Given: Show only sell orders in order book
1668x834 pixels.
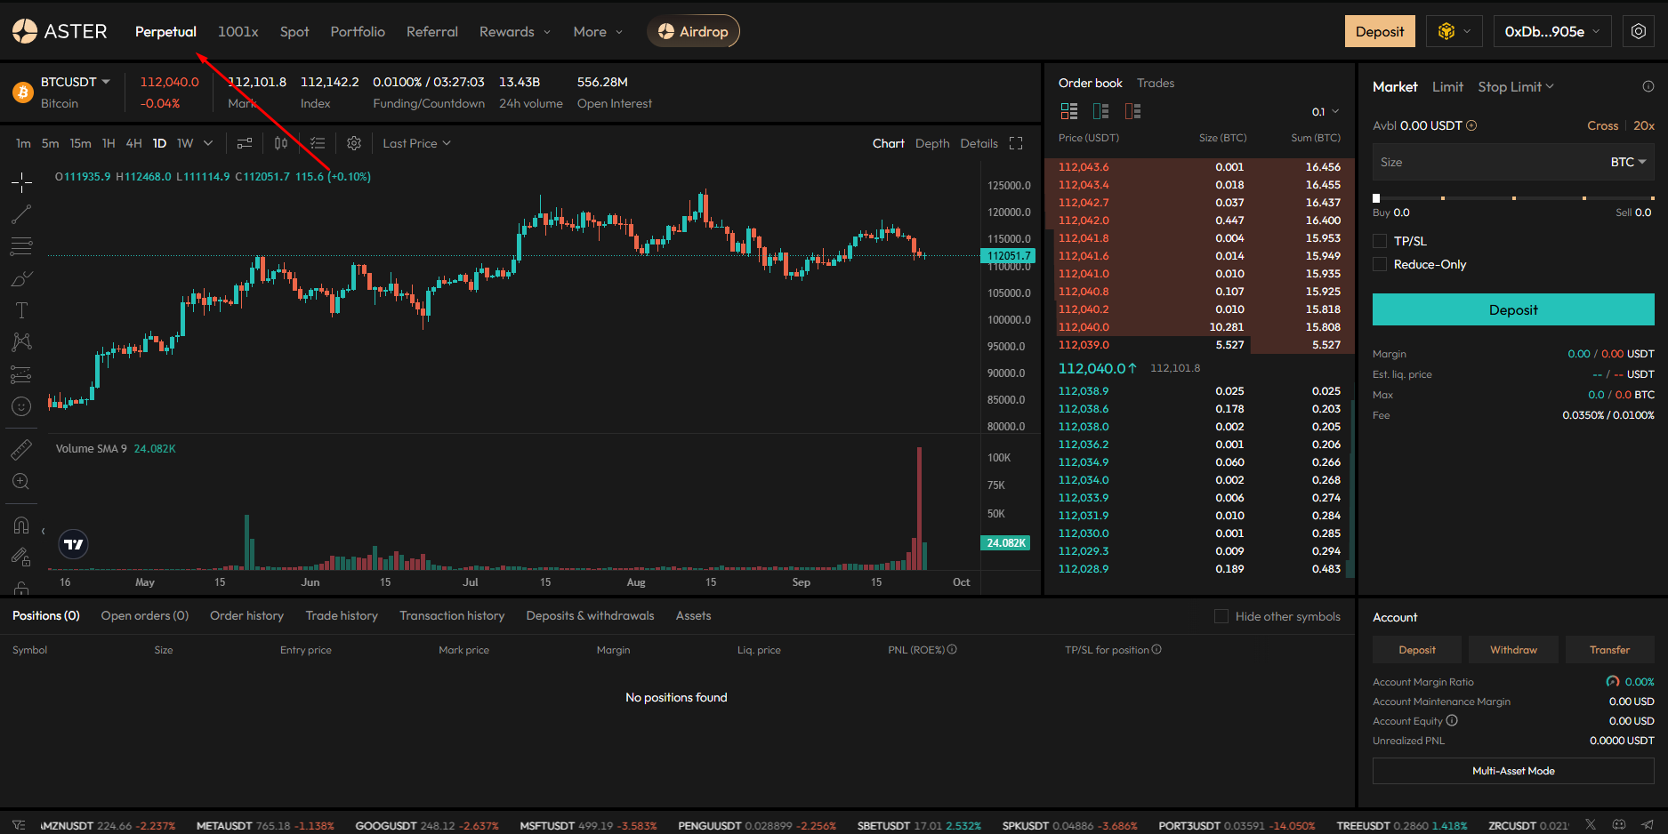Looking at the screenshot, I should pyautogui.click(x=1132, y=111).
